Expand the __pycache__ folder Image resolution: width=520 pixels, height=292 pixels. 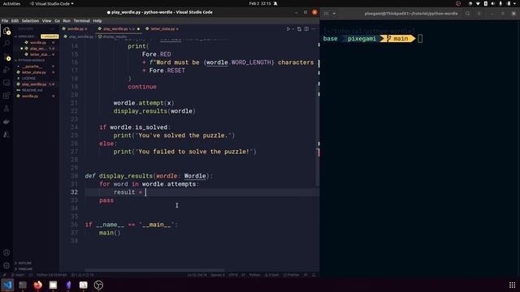pos(32,67)
